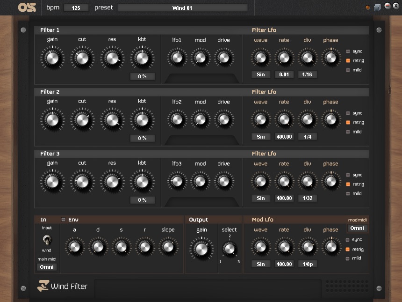Click the Filter 1 cut knob
This screenshot has width=402, height=302.
click(x=82, y=58)
